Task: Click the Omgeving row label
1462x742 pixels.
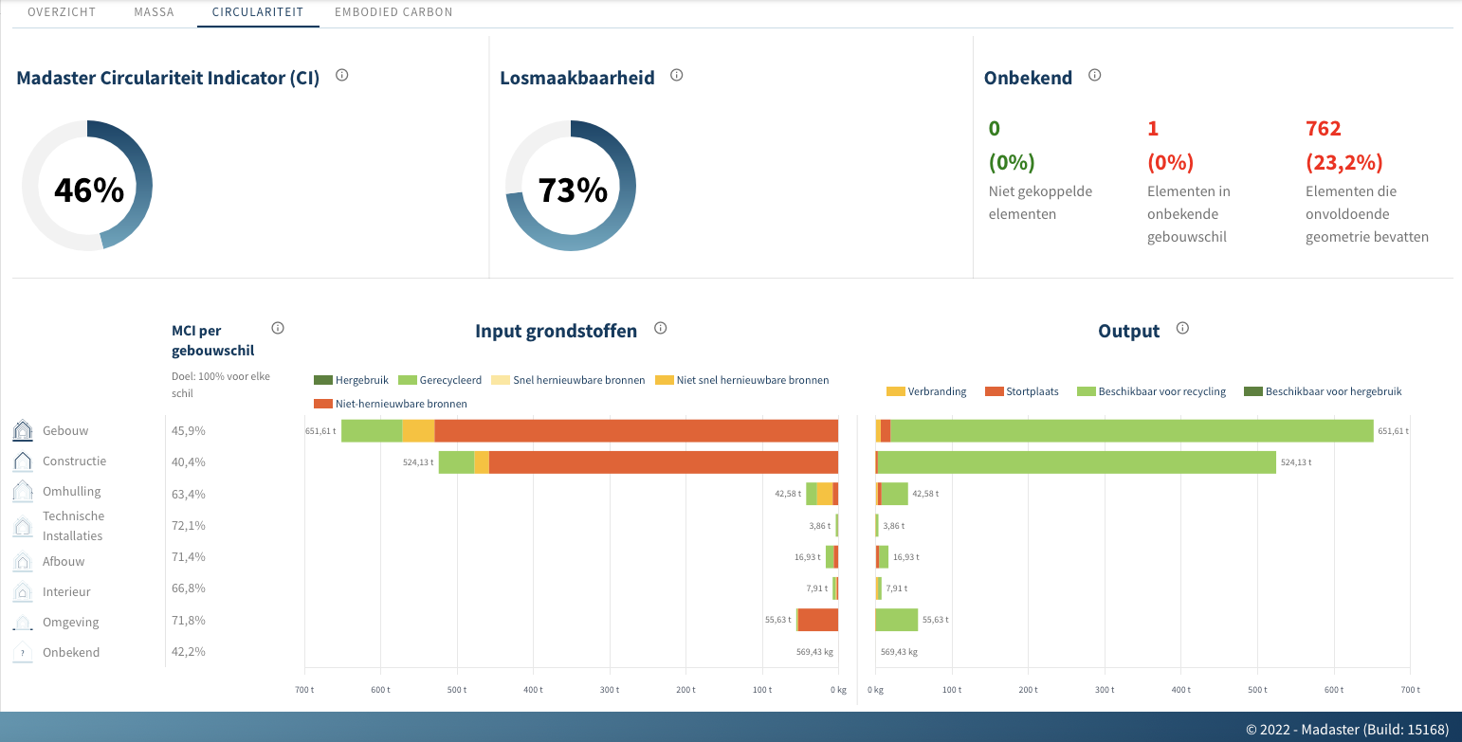Action: click(x=70, y=623)
